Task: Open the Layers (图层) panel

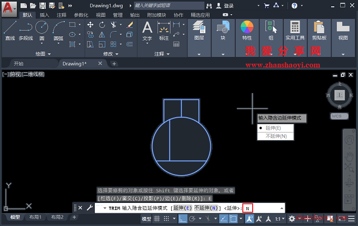Action: tap(199, 31)
